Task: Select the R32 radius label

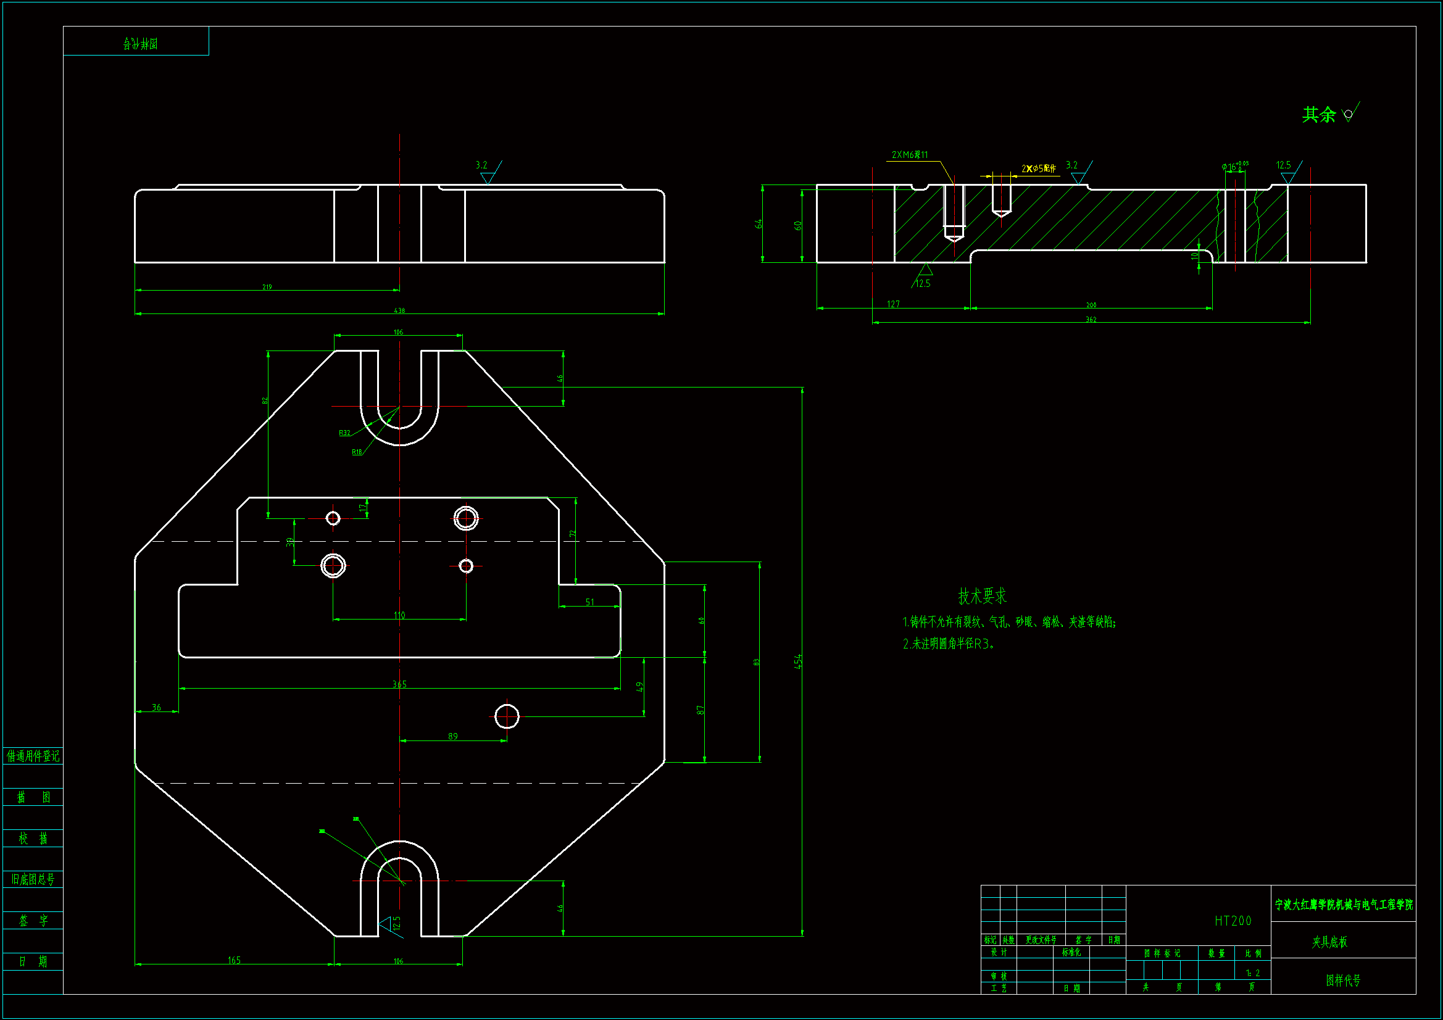Action: 344,433
